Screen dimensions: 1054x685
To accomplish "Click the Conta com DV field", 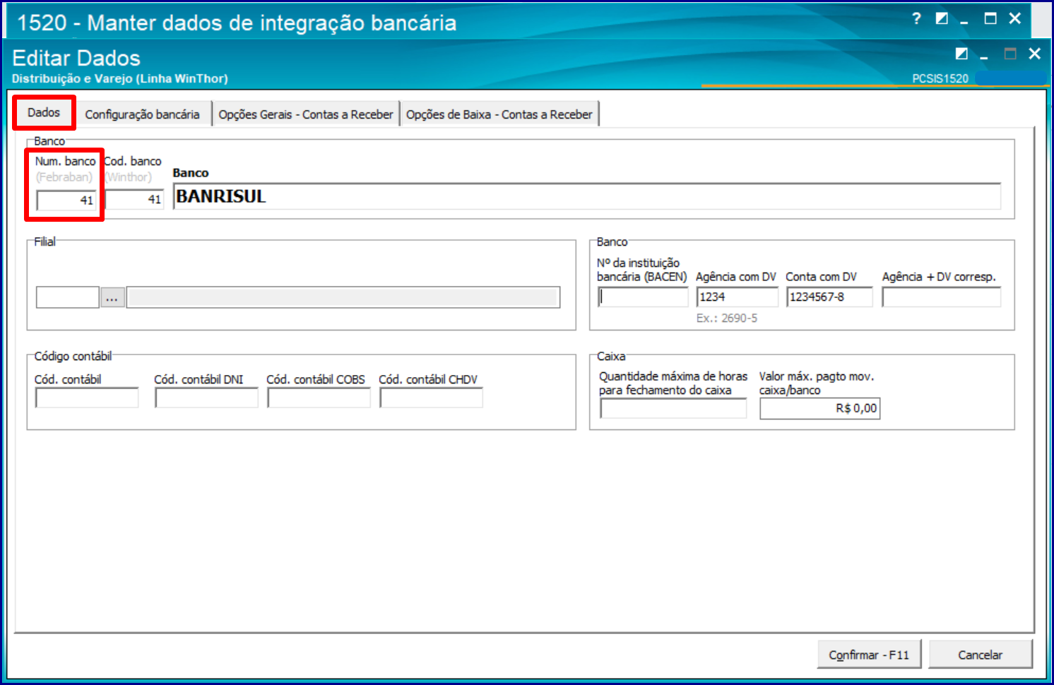I will (x=829, y=297).
